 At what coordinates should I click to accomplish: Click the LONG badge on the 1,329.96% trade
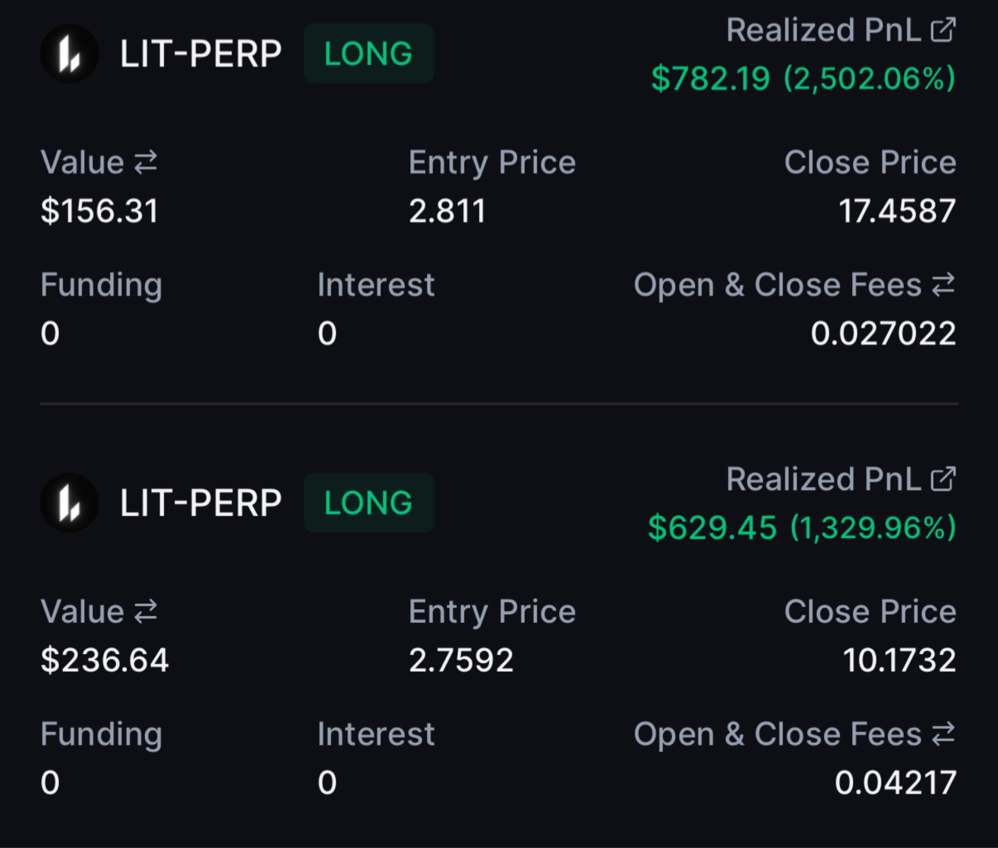(x=368, y=503)
